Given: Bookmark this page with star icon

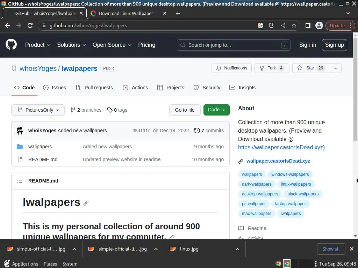Looking at the screenshot, I should point(294,25).
